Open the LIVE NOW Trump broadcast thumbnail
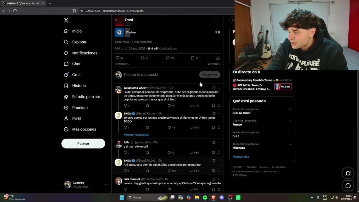 click(x=283, y=87)
